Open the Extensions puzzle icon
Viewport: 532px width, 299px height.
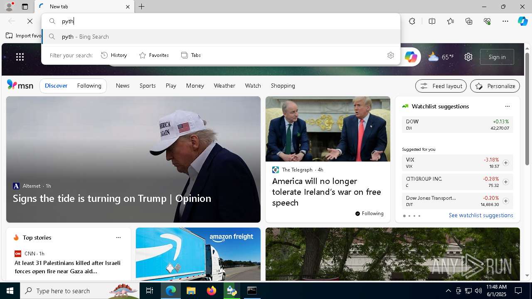click(x=412, y=21)
